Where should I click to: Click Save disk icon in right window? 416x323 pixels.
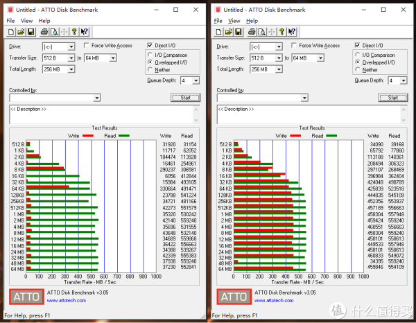coord(239,32)
